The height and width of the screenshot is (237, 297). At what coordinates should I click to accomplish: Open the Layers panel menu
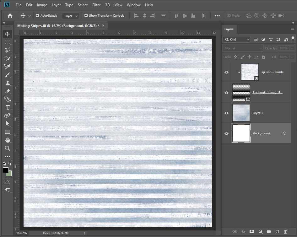293,29
